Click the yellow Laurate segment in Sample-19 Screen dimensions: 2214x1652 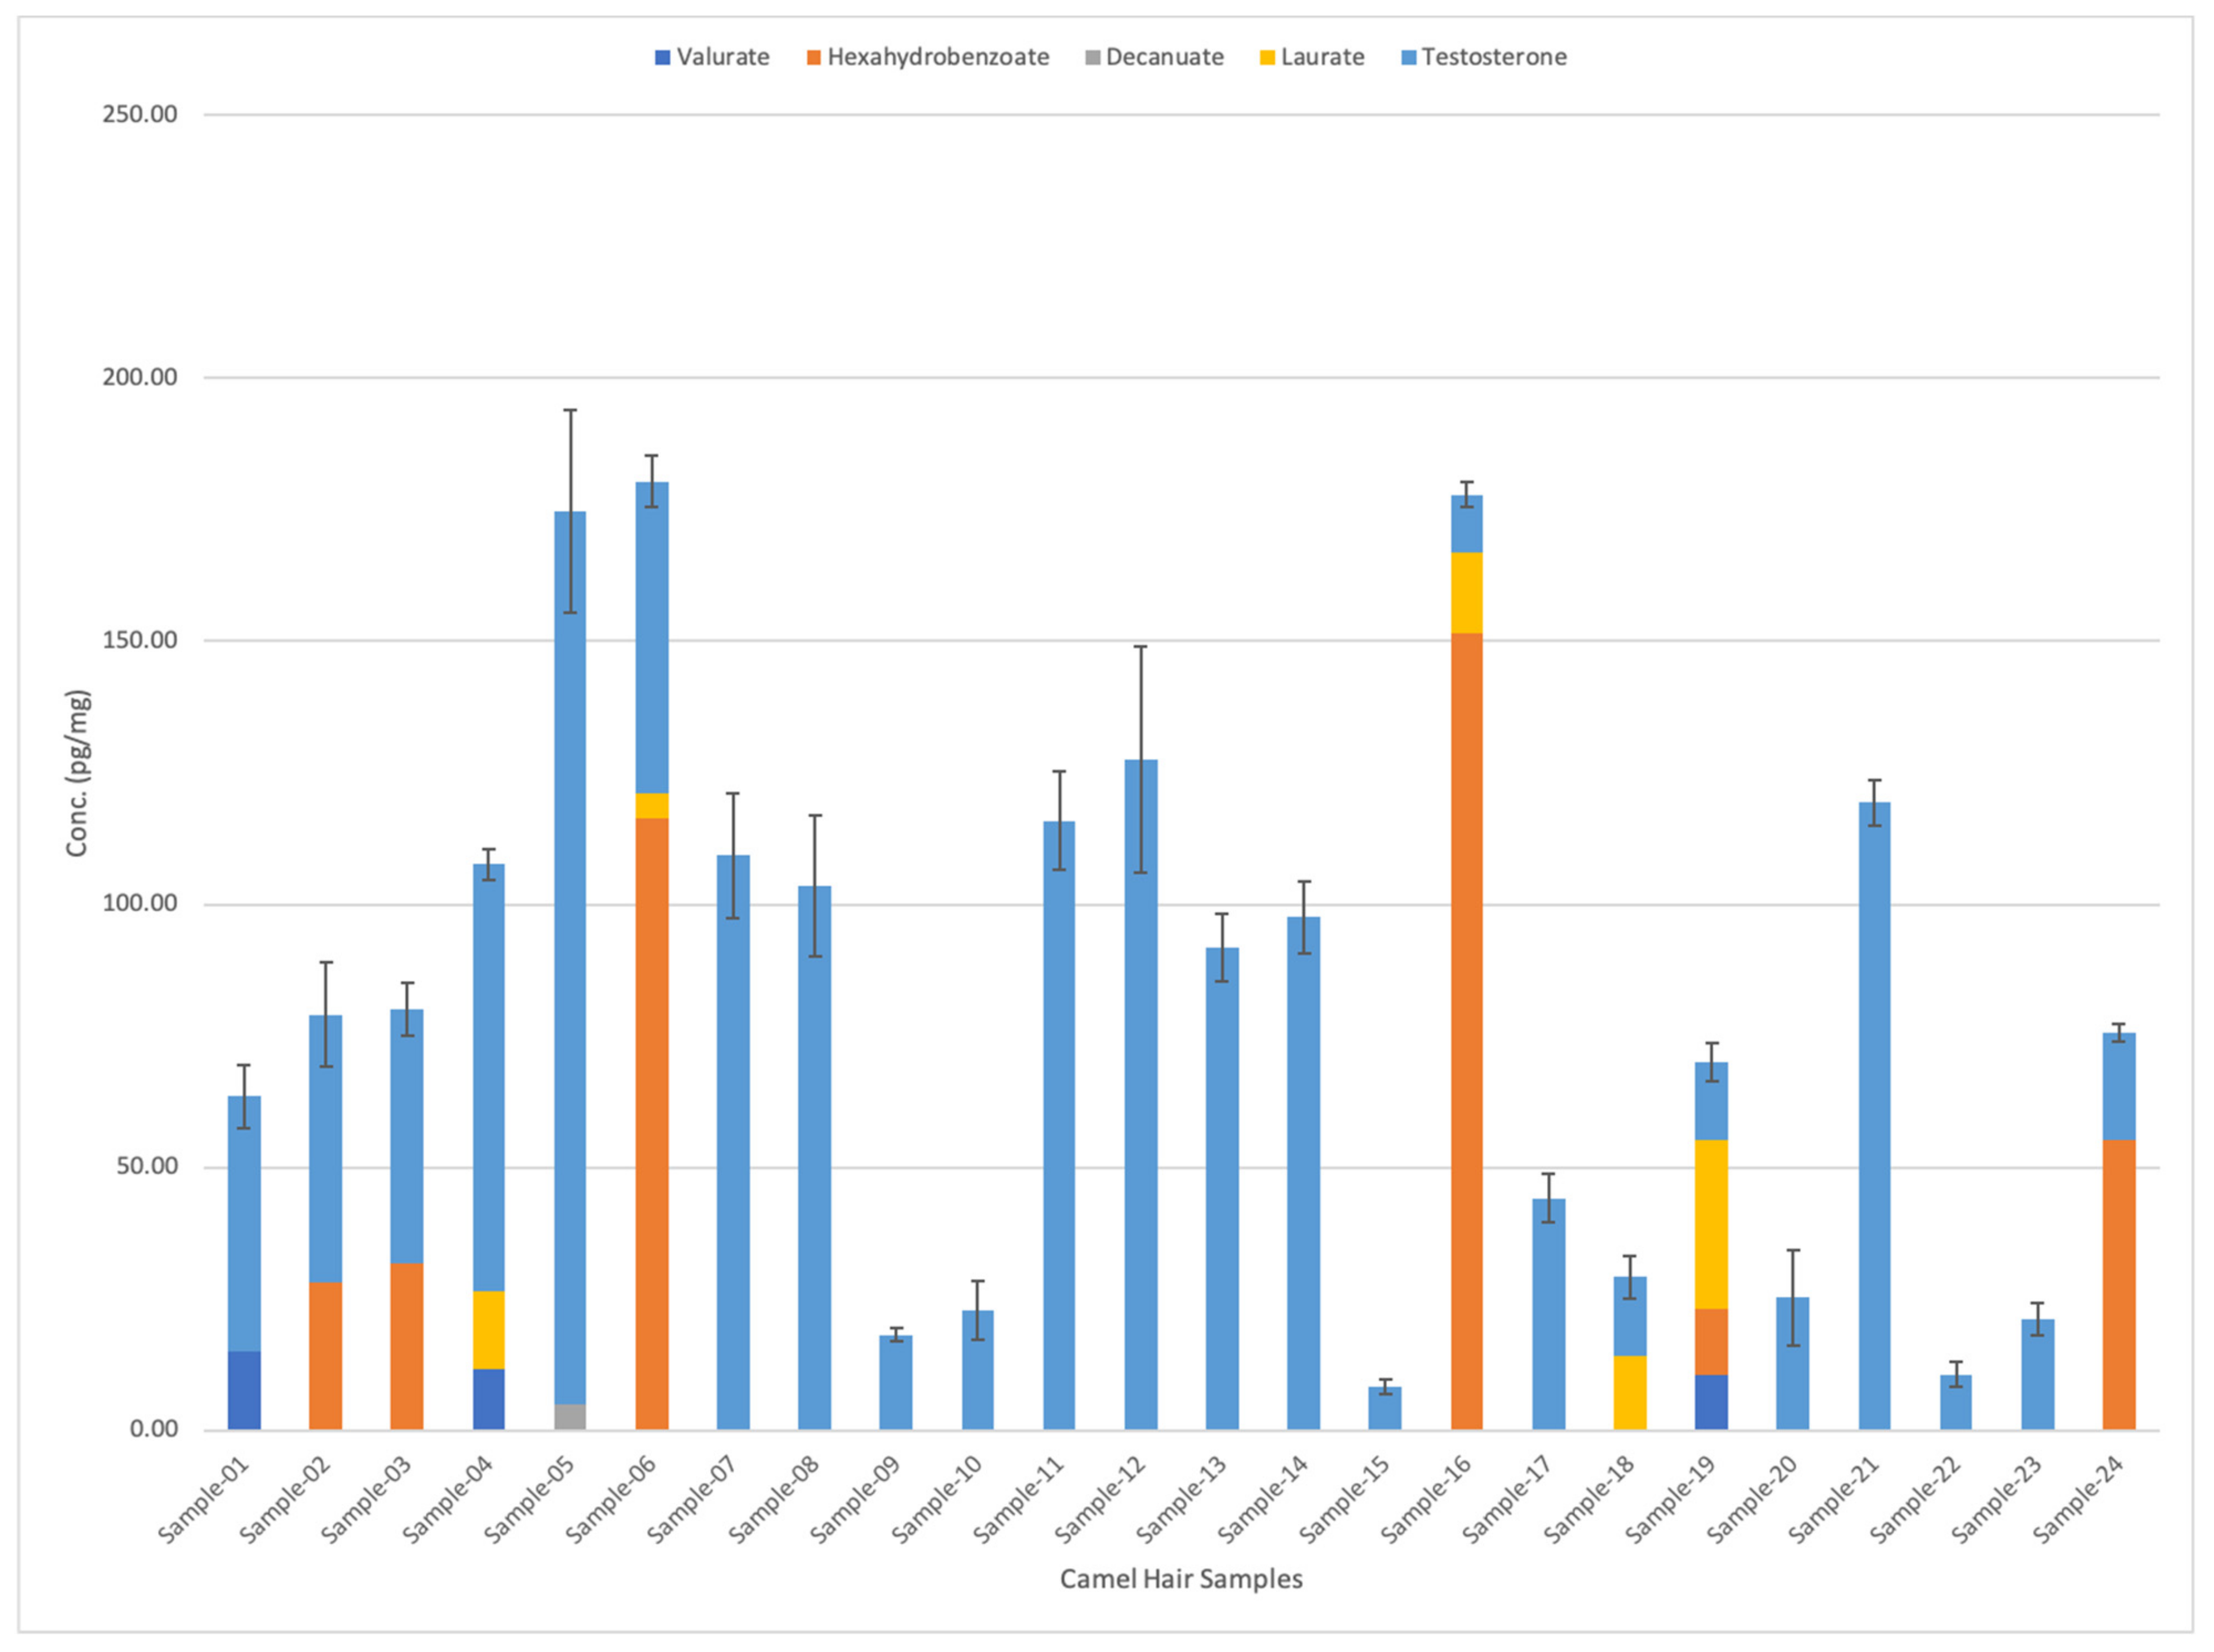1711,1224
